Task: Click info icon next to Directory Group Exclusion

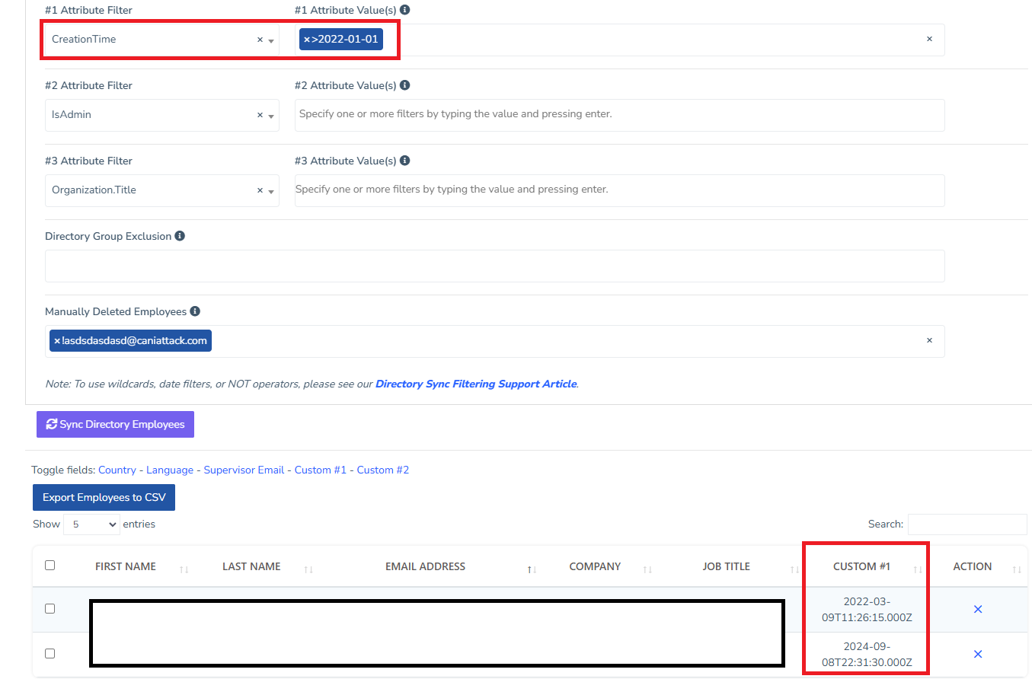Action: coord(180,236)
